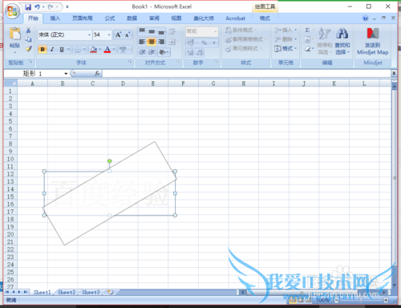Click the insert worksheet icon

pos(111,292)
